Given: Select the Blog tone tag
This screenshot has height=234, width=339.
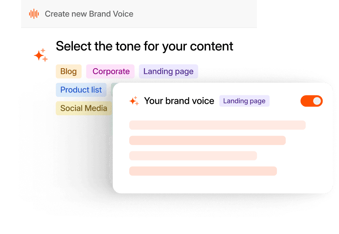Looking at the screenshot, I should coord(69,71).
